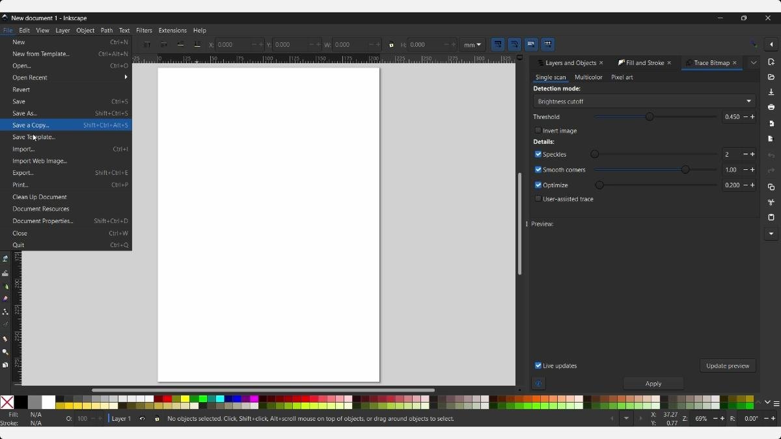Click the Copy icon in right toolbar
This screenshot has height=439, width=781.
(x=771, y=187)
